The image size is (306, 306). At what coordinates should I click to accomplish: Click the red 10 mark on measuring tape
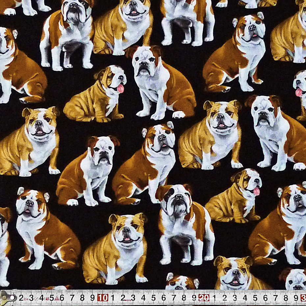click(x=103, y=298)
